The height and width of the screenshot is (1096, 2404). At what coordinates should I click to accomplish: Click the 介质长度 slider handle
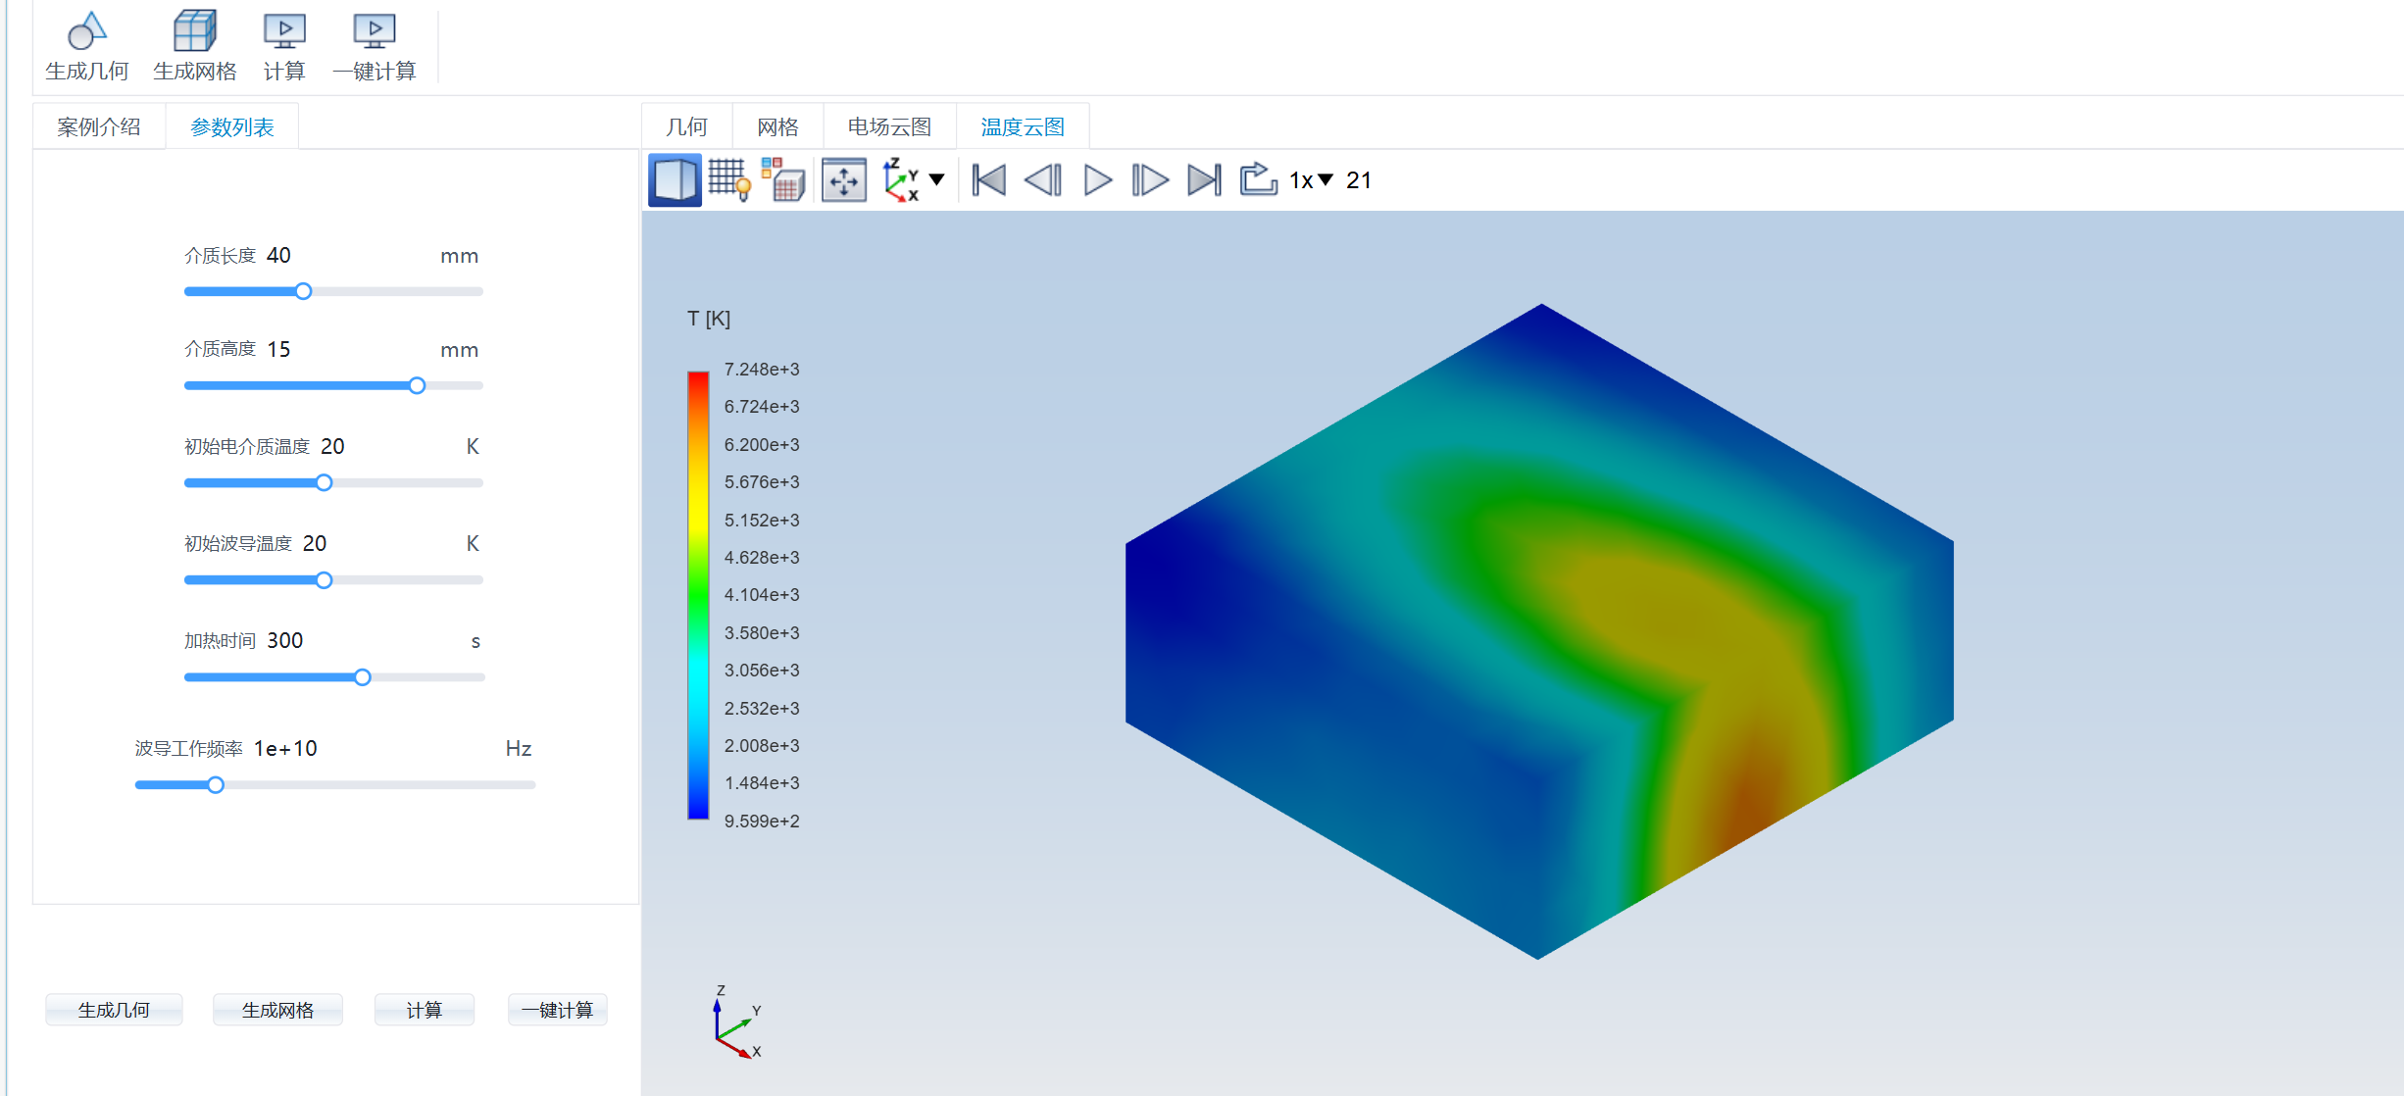[304, 291]
